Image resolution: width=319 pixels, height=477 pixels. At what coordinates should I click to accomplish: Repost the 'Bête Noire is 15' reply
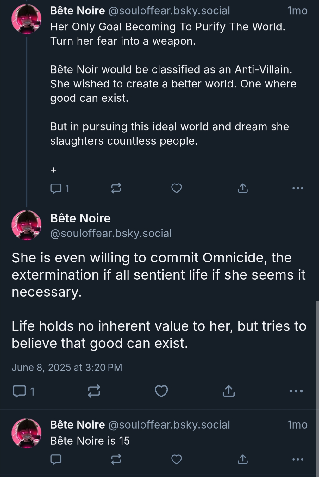click(x=116, y=459)
